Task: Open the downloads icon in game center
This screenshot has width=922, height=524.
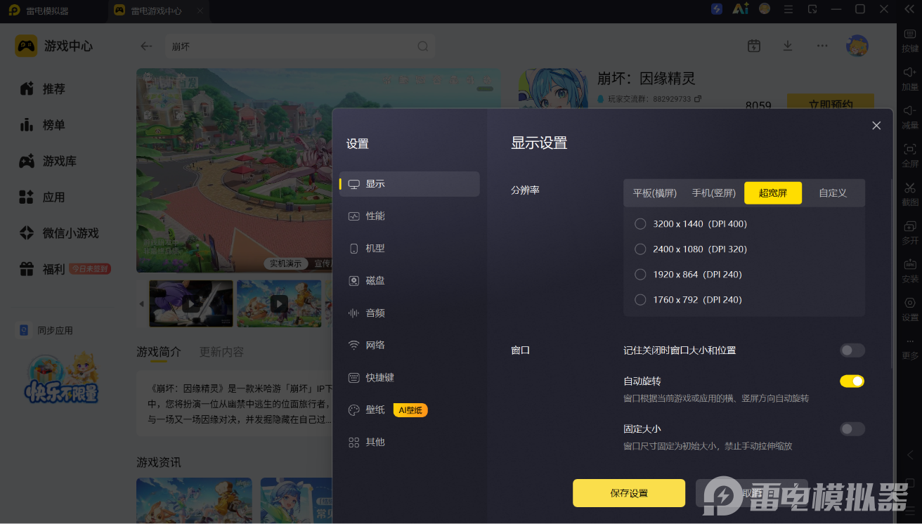Action: (788, 46)
